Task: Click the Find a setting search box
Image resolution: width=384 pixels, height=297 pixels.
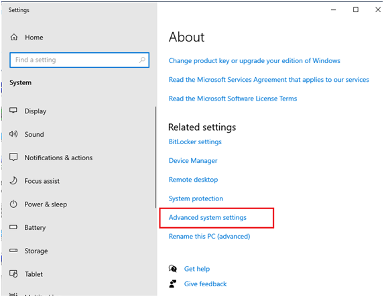Action: pos(79,60)
